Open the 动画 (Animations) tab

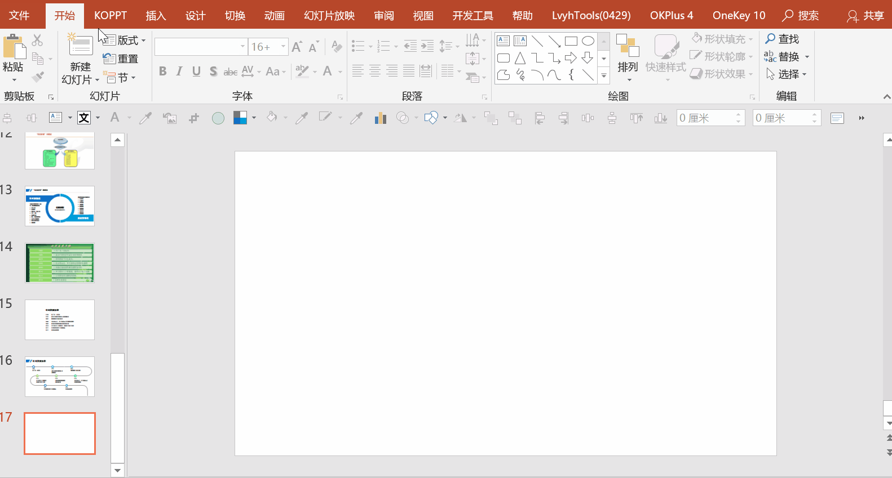(274, 15)
